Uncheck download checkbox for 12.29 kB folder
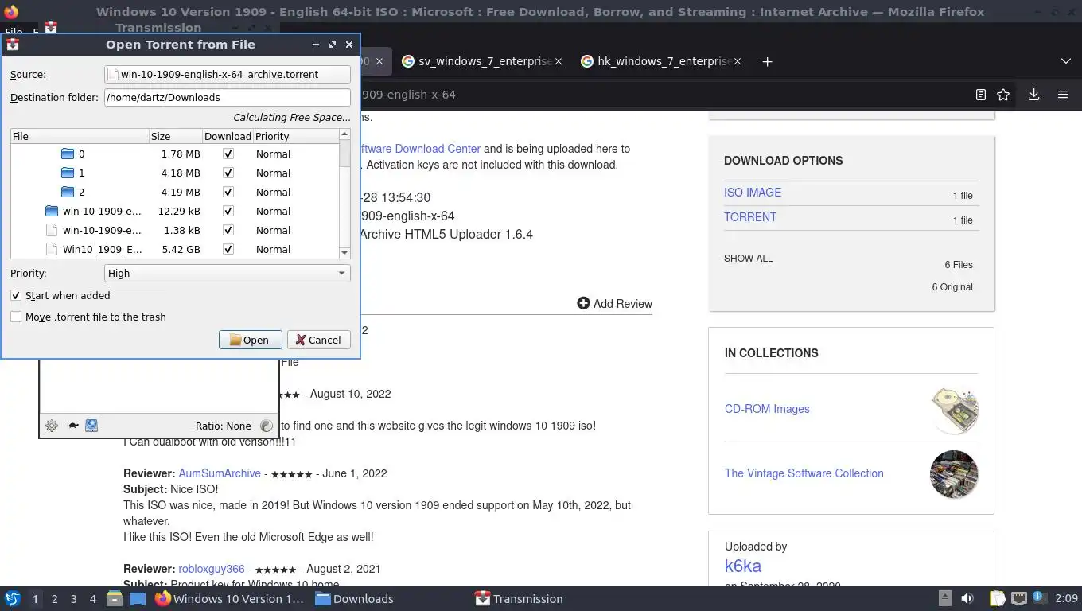 (x=228, y=211)
